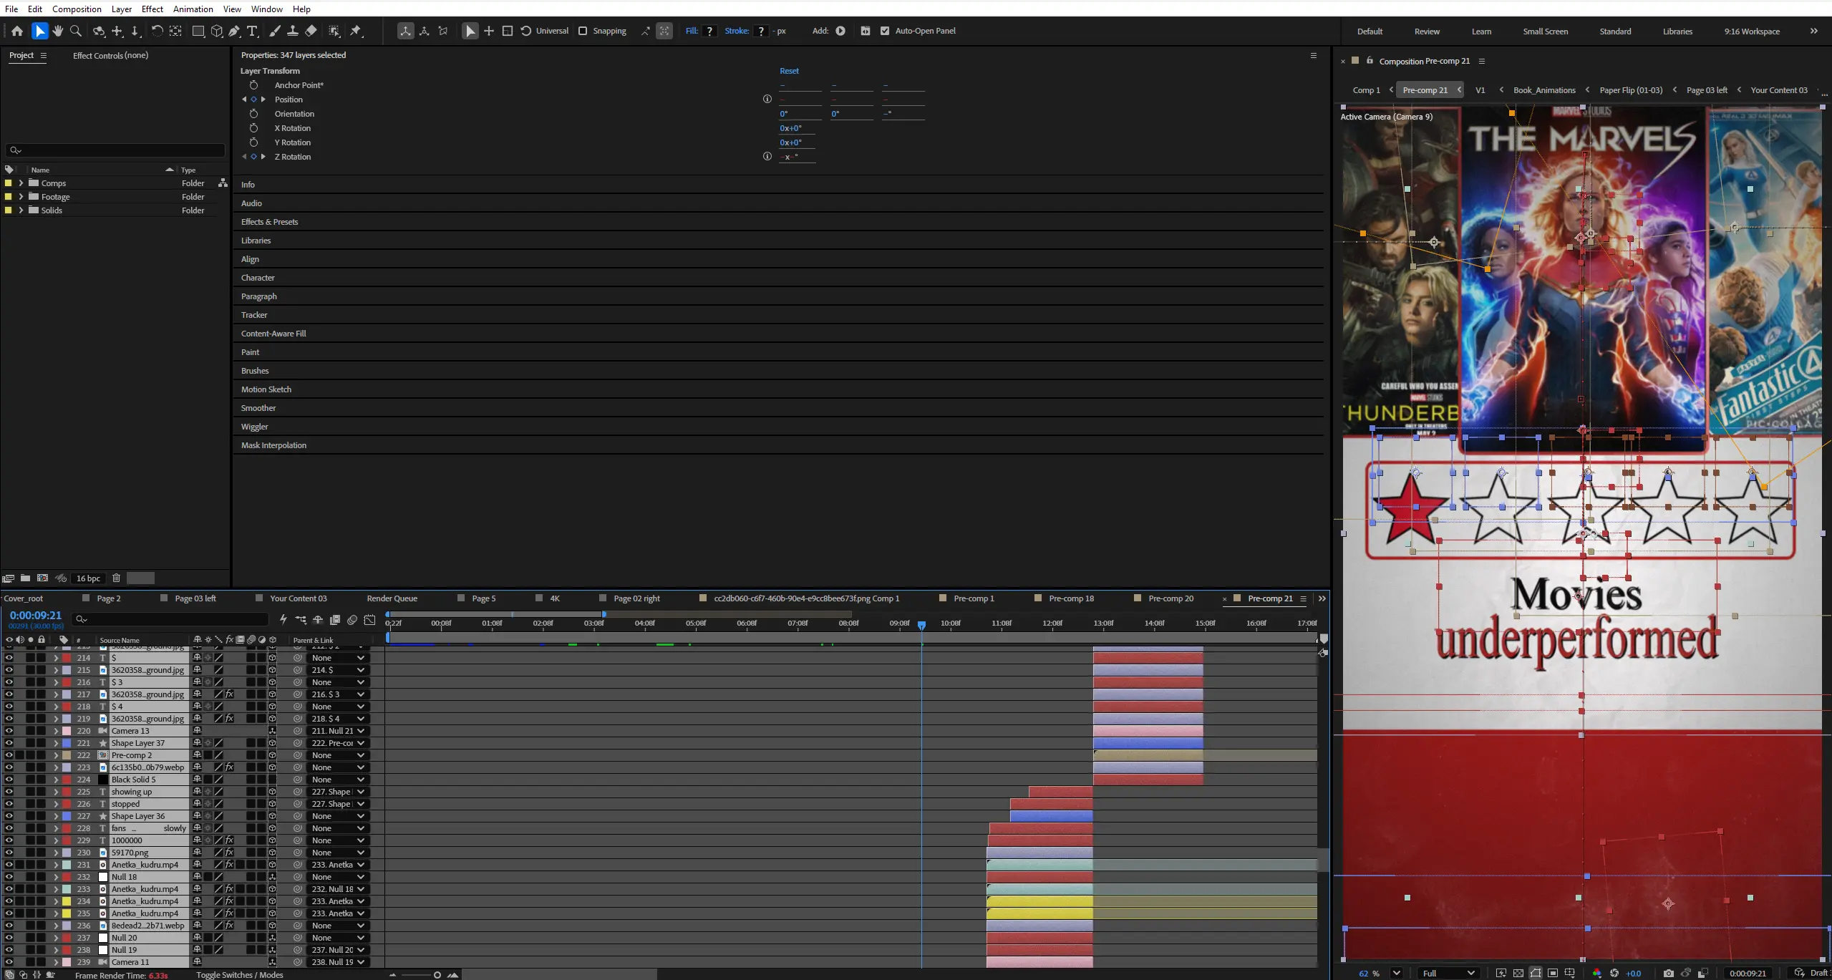Viewport: 1832px width, 980px height.
Task: Open channel and color management settings
Action: 1597,973
